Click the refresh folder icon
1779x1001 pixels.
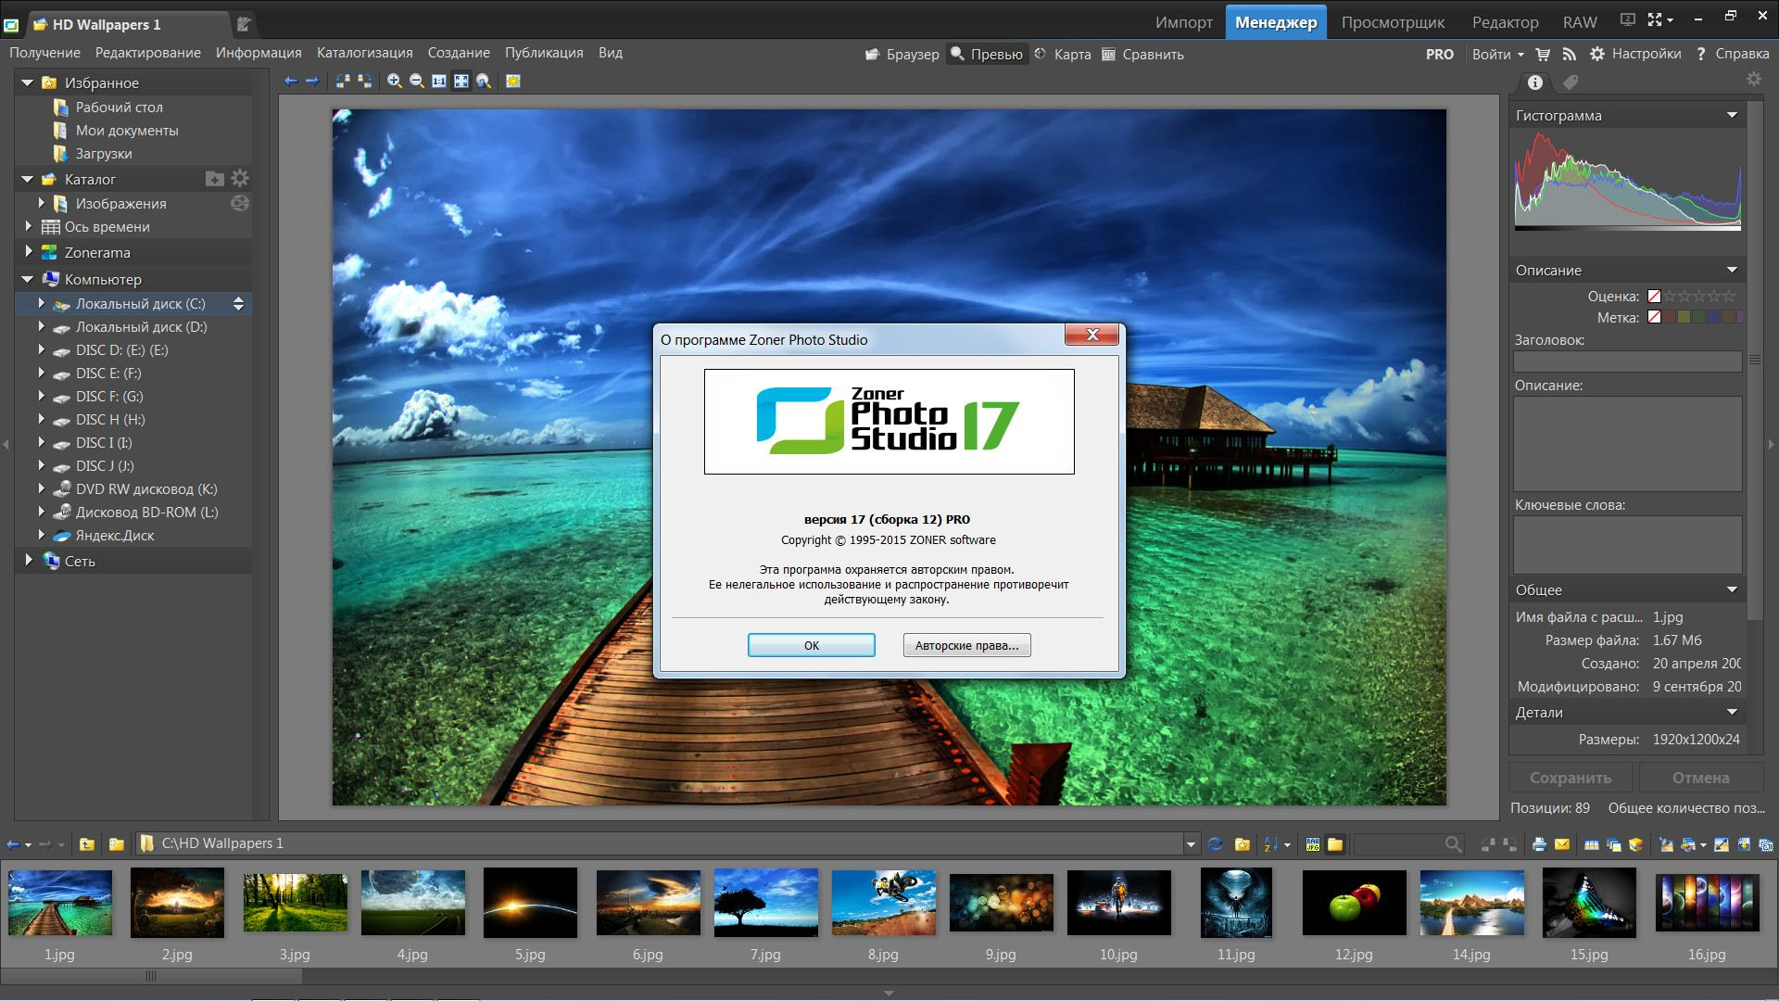1216,844
